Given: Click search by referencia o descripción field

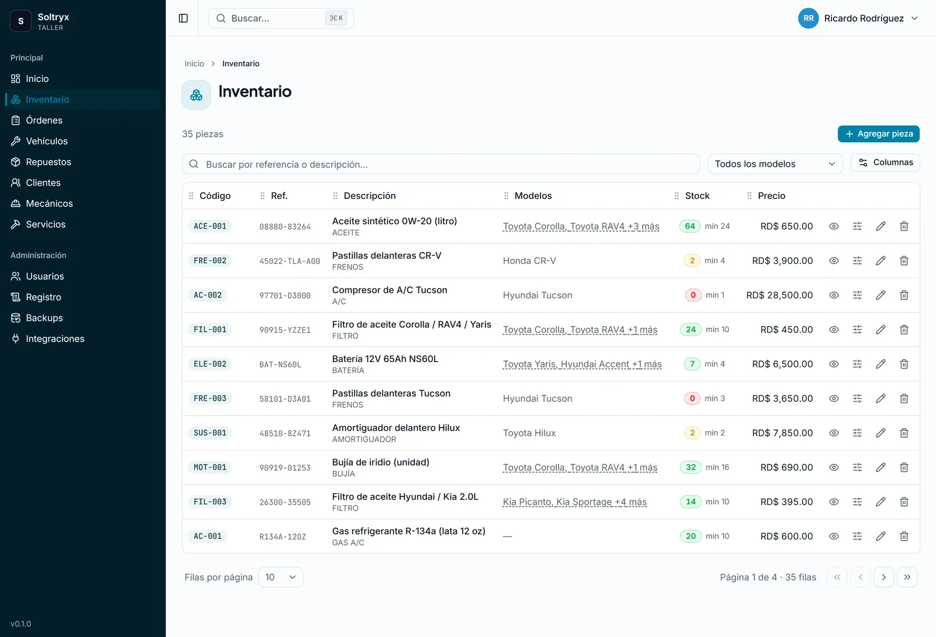Looking at the screenshot, I should tap(441, 164).
